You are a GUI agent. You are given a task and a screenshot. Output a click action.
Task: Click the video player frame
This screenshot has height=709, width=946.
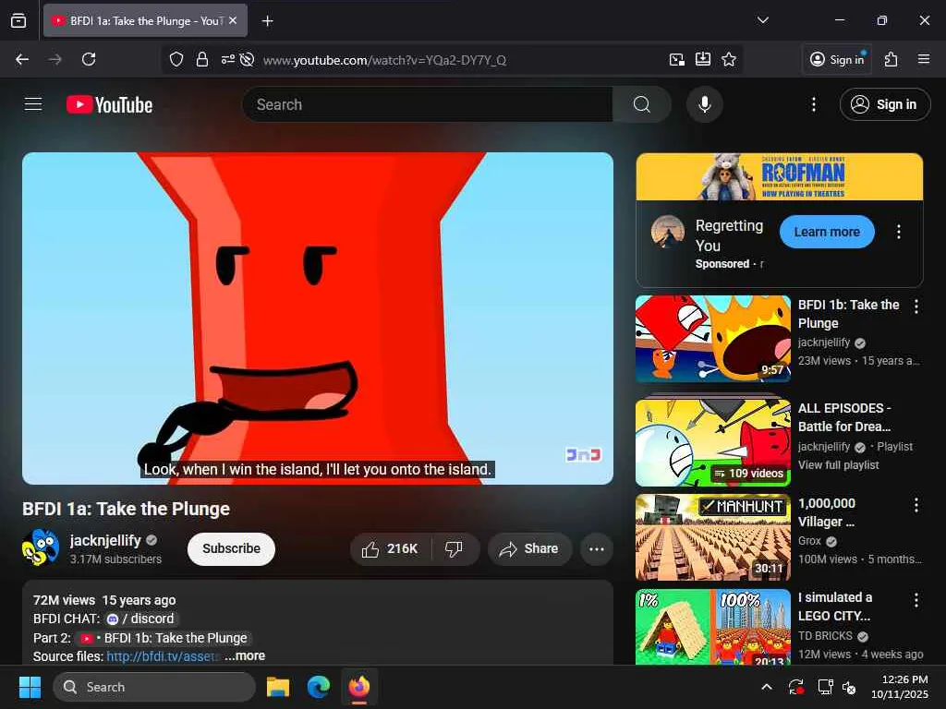(318, 318)
